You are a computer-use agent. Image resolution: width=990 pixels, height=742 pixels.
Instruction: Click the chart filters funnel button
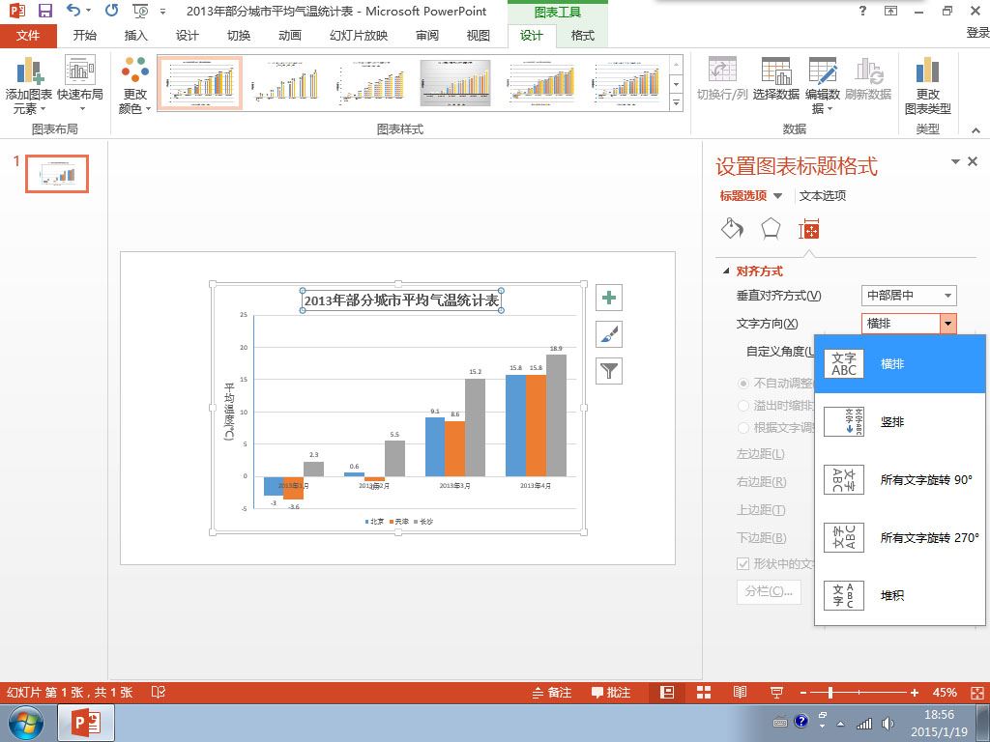pyautogui.click(x=609, y=371)
